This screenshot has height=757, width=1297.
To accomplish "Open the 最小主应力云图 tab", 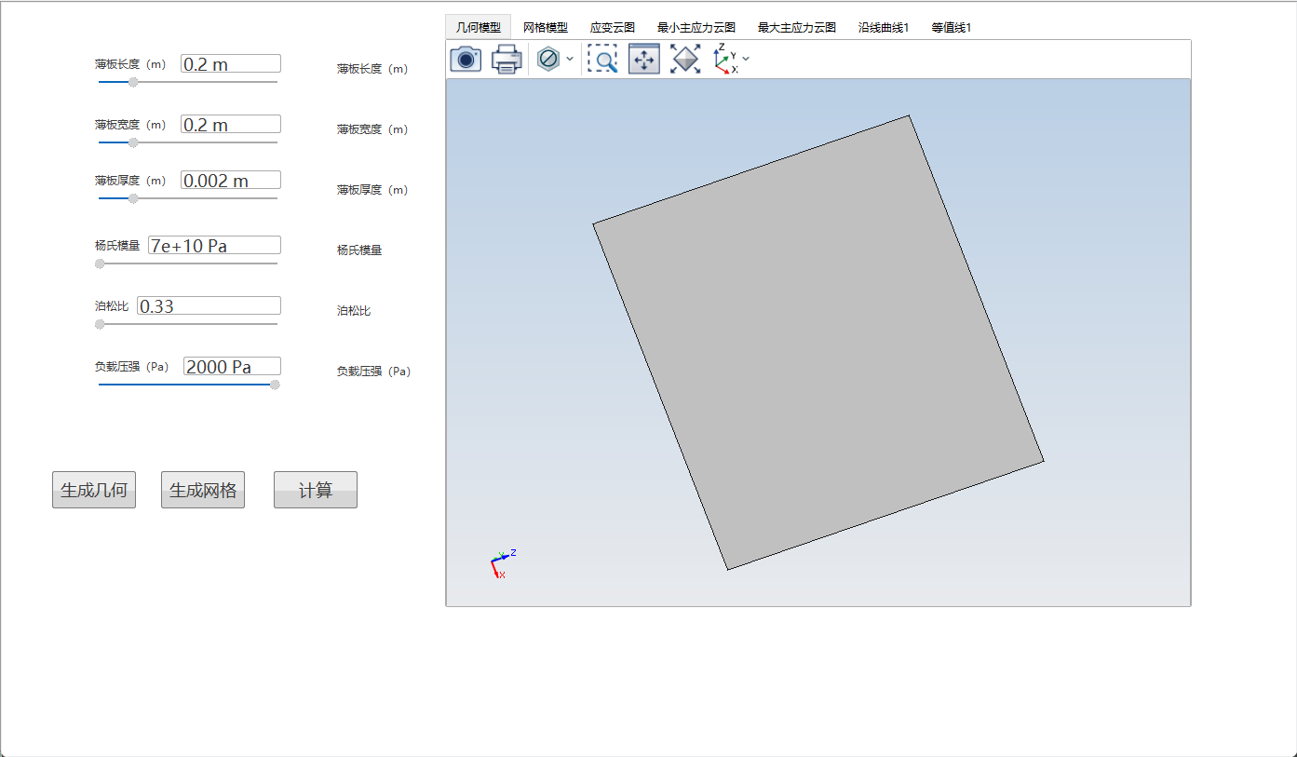I will pos(696,28).
